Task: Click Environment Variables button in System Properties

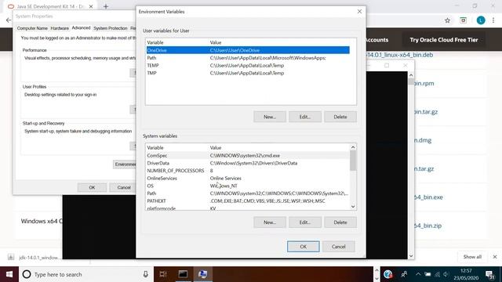Action: coord(125,164)
